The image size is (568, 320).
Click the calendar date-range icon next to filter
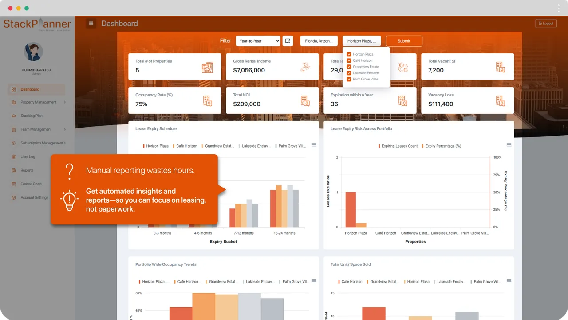(288, 40)
